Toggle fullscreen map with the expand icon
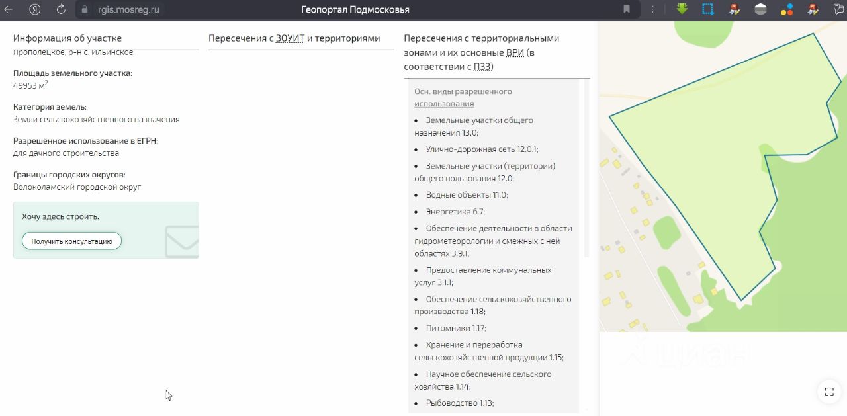This screenshot has height=416, width=847. 829,392
